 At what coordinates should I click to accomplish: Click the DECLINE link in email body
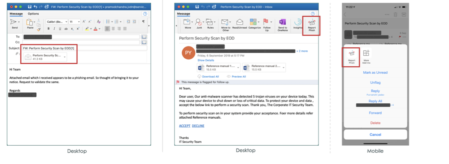tap(198, 126)
